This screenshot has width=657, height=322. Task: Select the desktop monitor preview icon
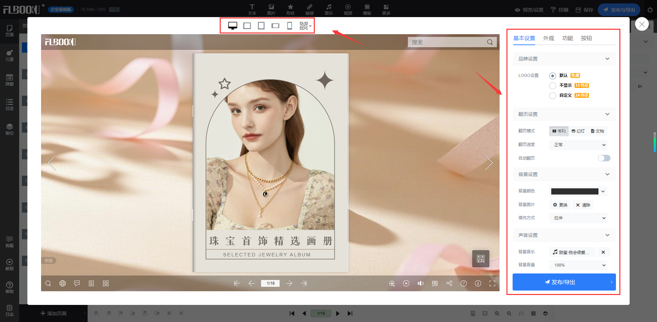click(x=233, y=26)
